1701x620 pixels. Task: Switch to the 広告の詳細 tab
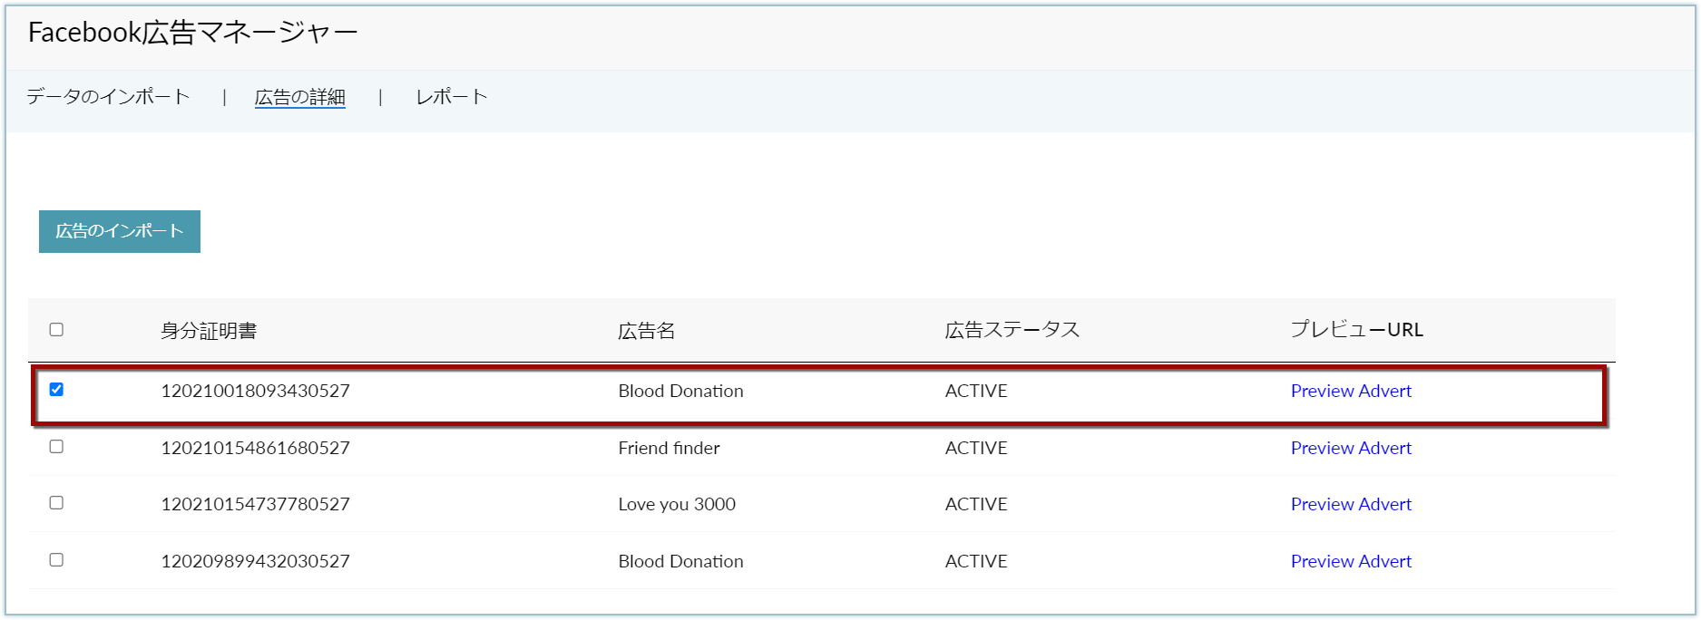click(x=299, y=97)
